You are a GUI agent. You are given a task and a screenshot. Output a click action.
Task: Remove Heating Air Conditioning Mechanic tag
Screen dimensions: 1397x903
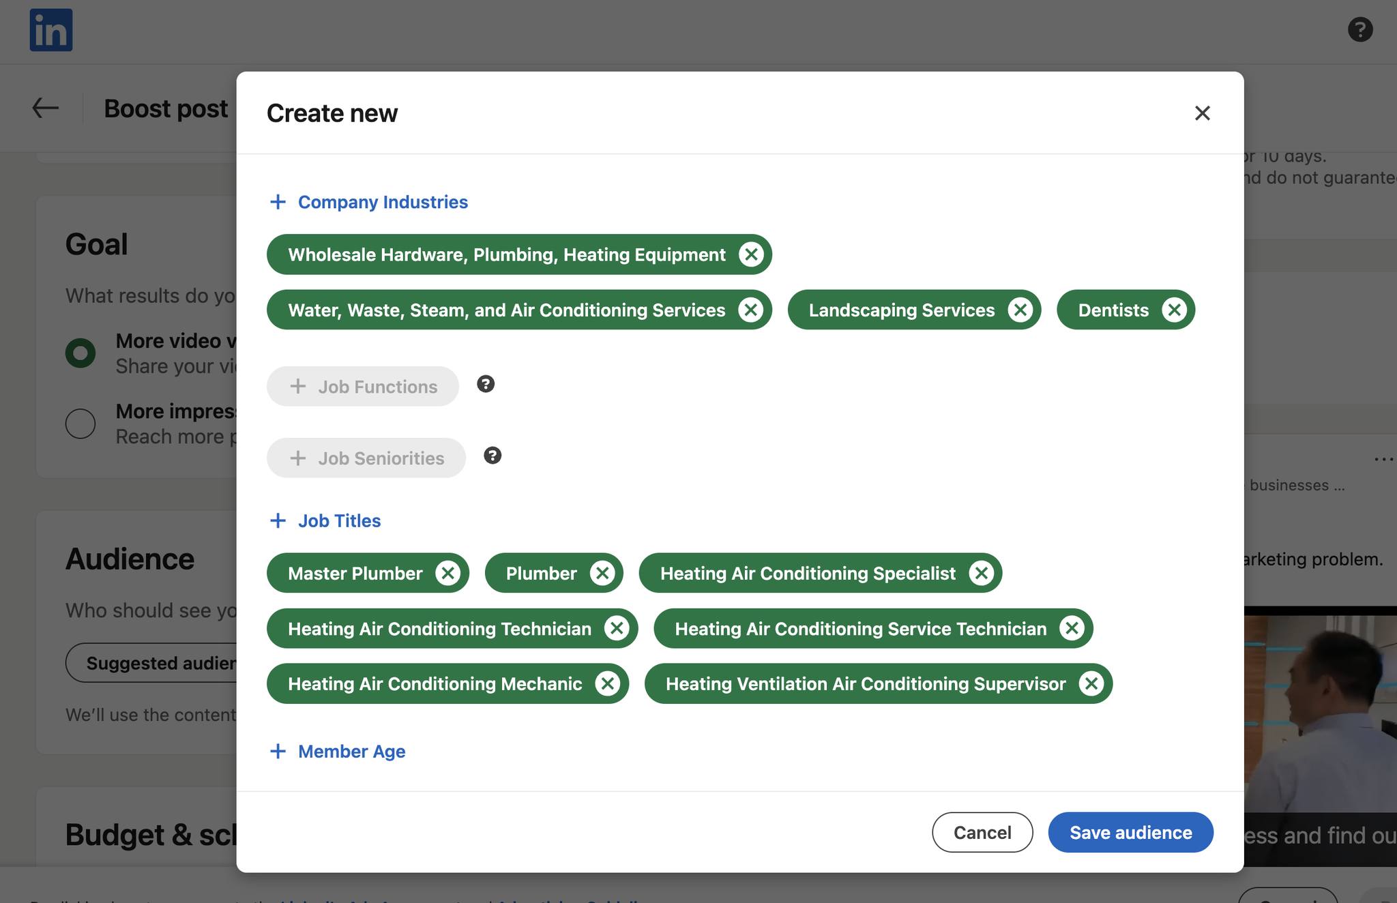point(607,684)
